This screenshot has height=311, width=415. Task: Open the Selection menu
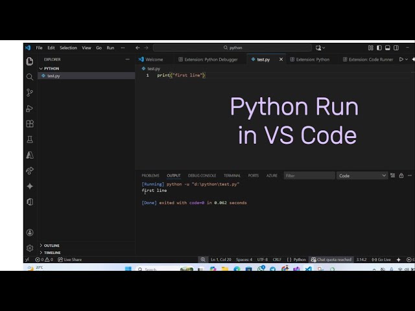(x=68, y=48)
